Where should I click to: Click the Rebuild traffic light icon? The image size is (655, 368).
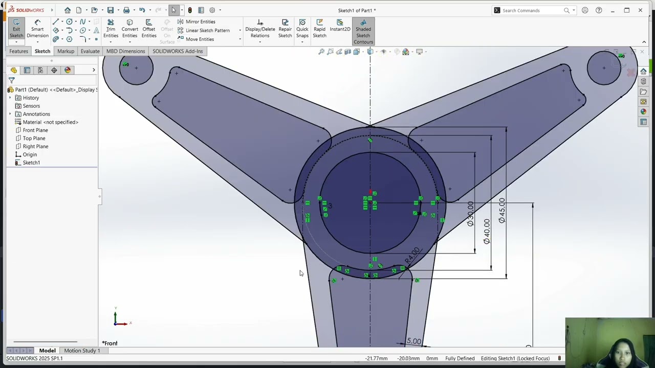pyautogui.click(x=190, y=10)
